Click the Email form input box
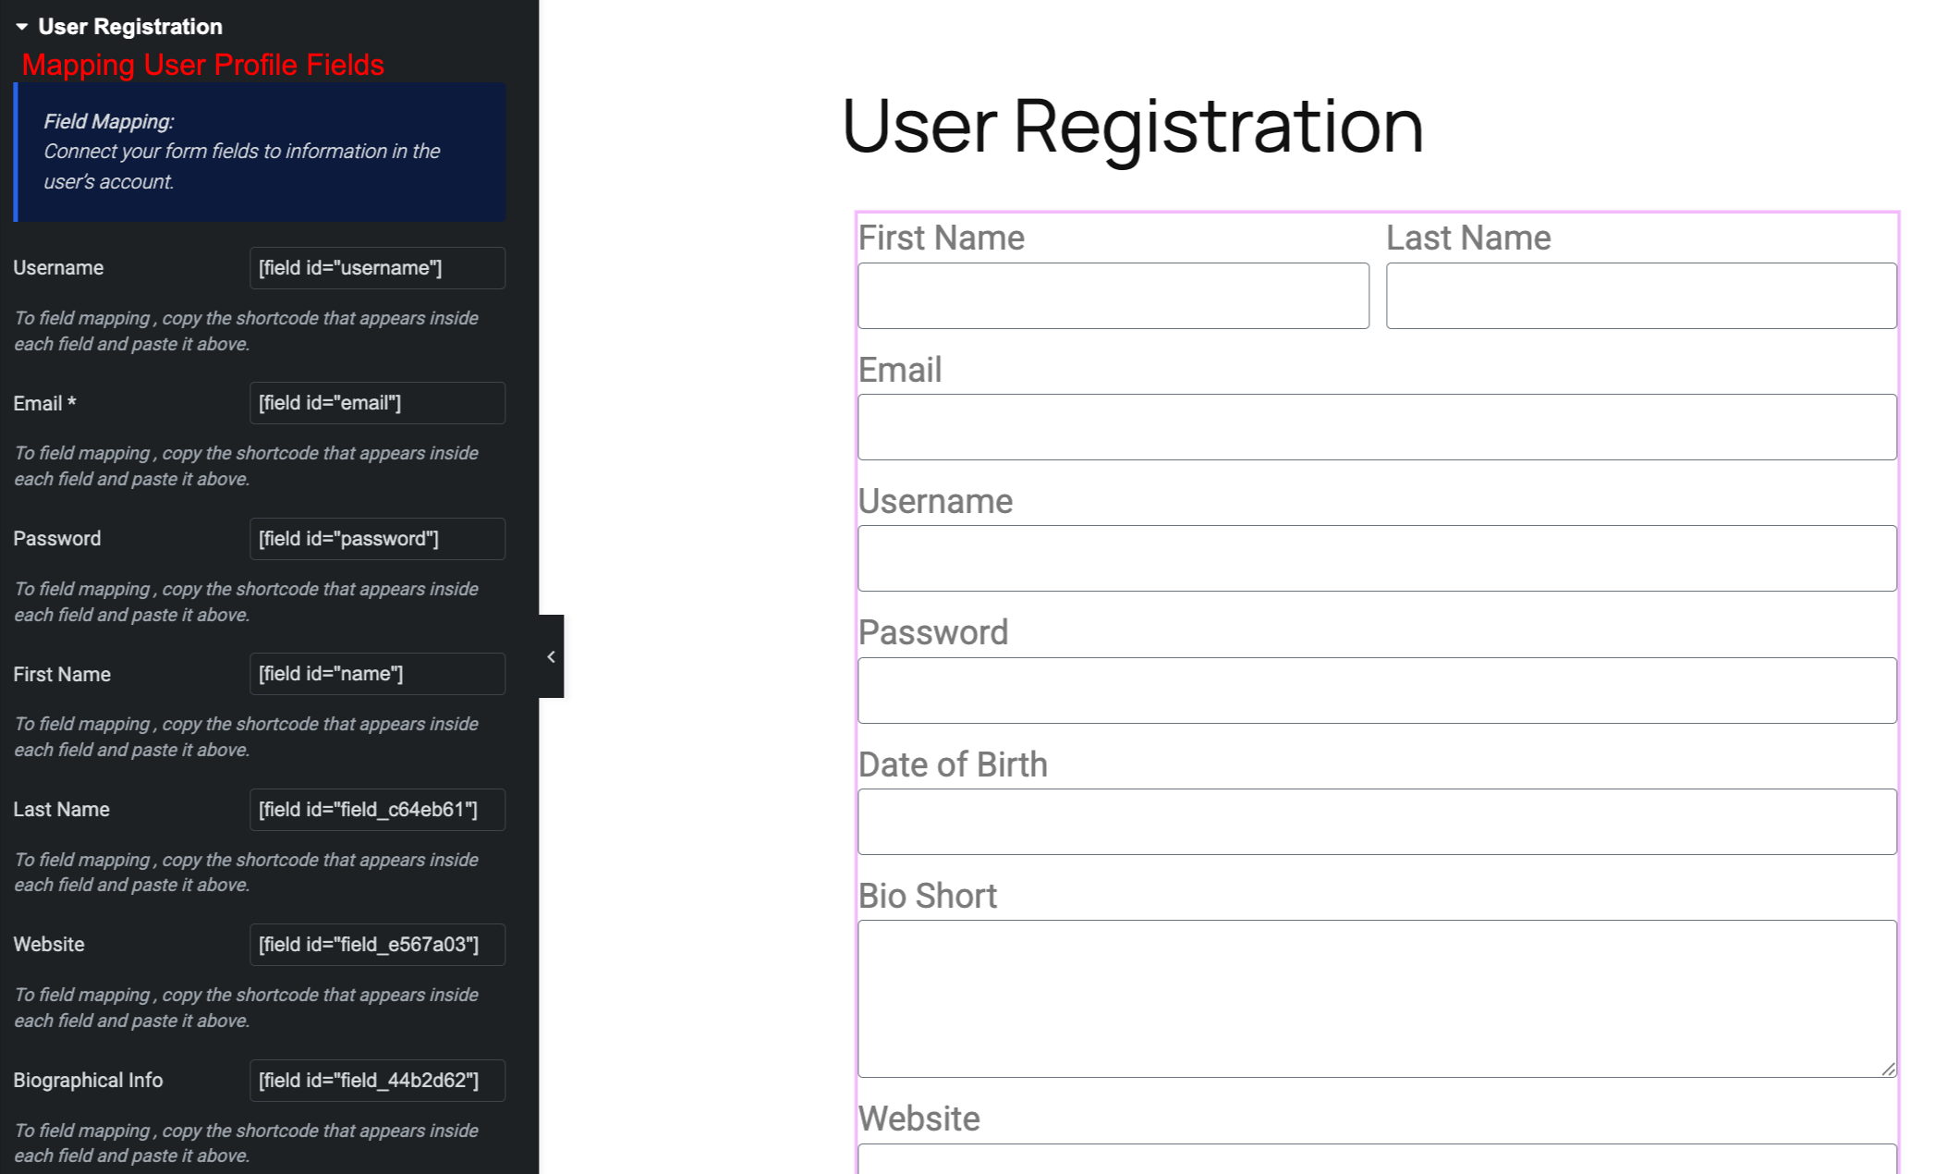This screenshot has height=1174, width=1934. [1376, 427]
